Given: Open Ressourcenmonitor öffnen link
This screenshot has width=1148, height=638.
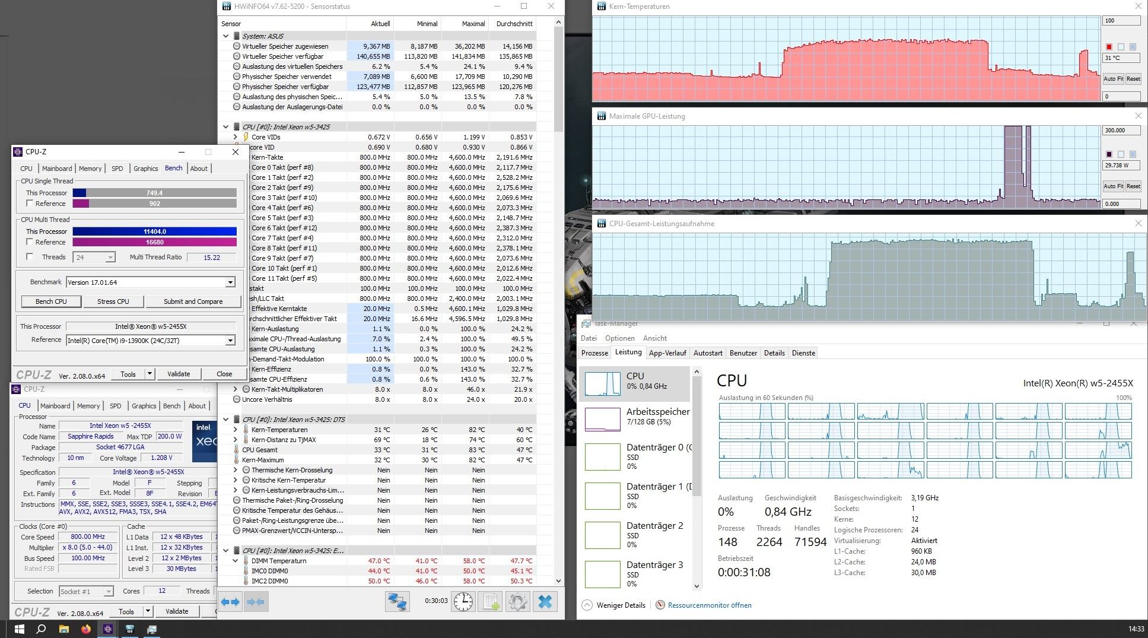Looking at the screenshot, I should (x=710, y=605).
